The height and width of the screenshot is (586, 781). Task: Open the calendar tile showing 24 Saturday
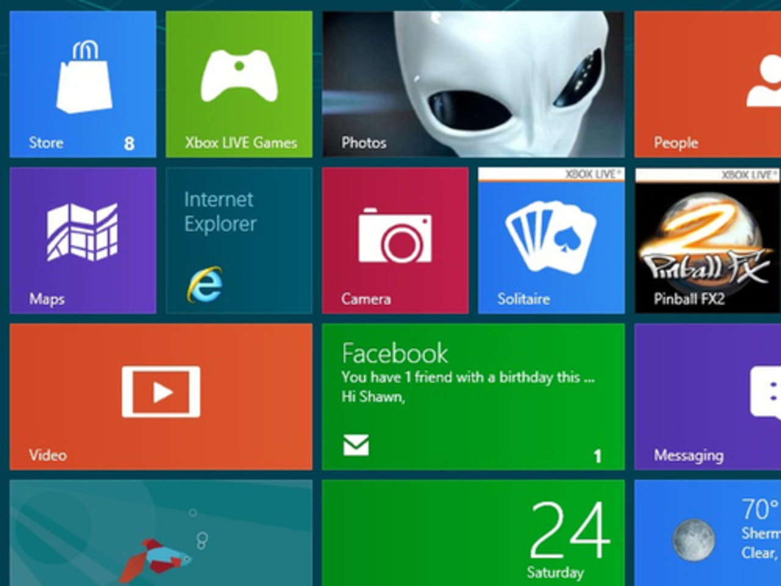click(x=473, y=533)
